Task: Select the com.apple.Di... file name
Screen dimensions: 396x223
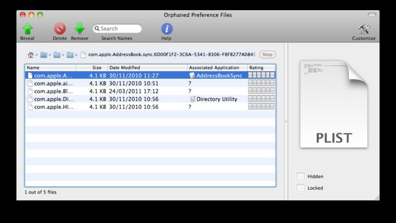Action: tap(54, 99)
